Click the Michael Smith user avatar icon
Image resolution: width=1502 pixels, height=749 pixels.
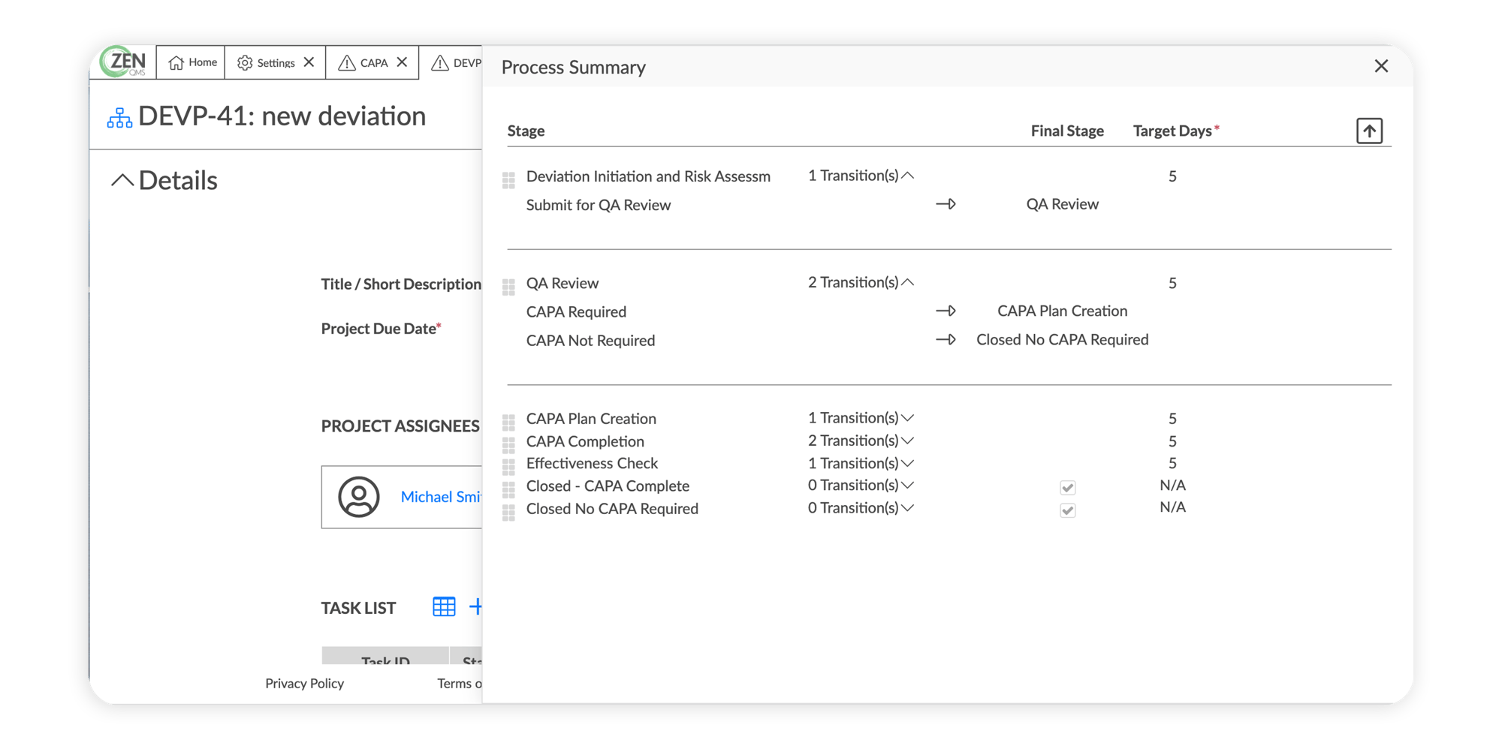(x=359, y=497)
